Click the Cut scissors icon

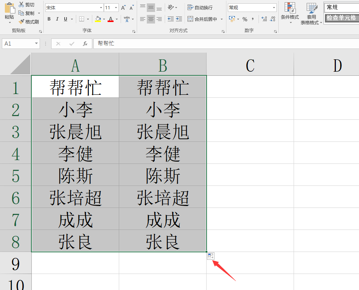pyautogui.click(x=21, y=4)
